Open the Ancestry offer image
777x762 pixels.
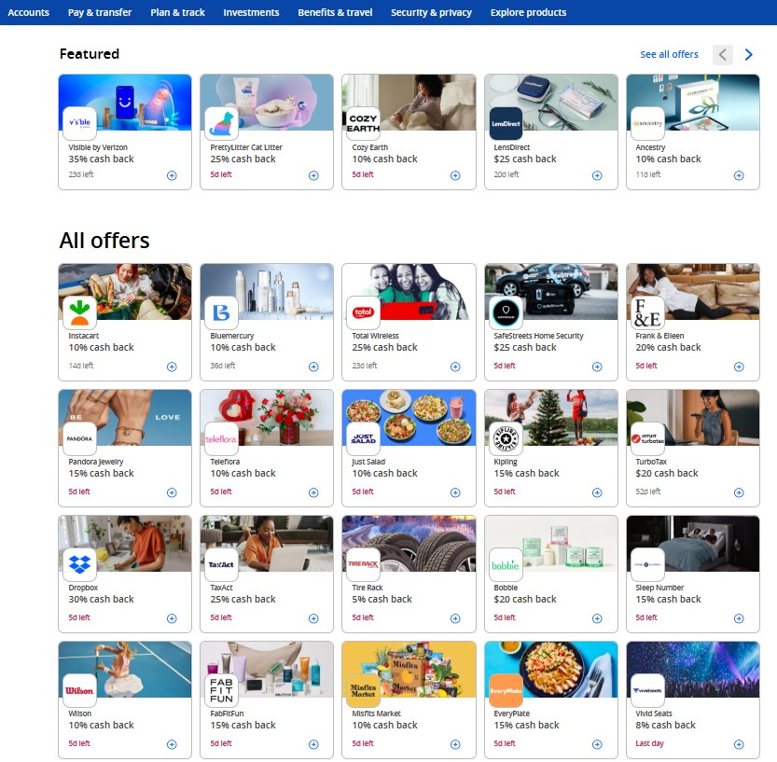pyautogui.click(x=693, y=103)
